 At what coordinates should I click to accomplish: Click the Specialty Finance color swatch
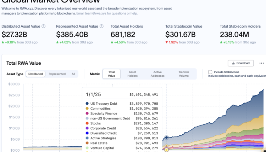pyautogui.click(x=87, y=113)
